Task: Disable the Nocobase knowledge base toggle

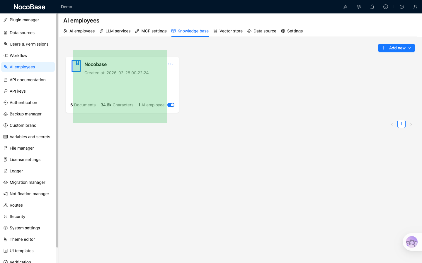Action: (171, 105)
